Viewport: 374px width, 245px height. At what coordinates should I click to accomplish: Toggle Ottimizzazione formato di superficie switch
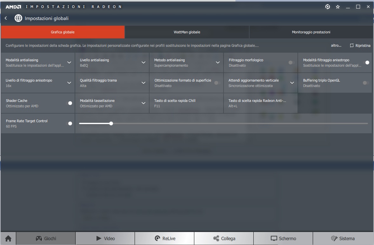(217, 83)
